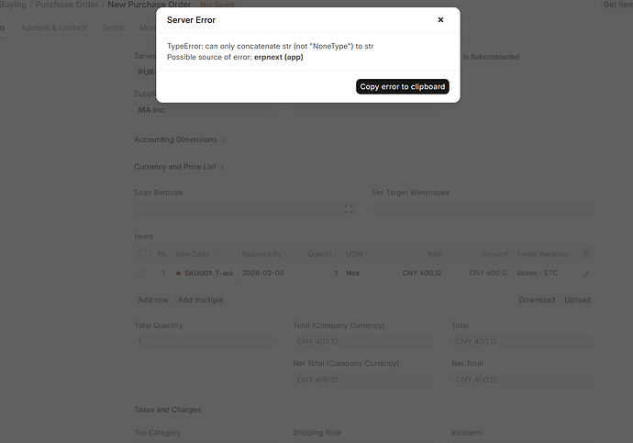The width and height of the screenshot is (633, 443).
Task: Open Purchase Order breadcrumb link
Action: [66, 5]
